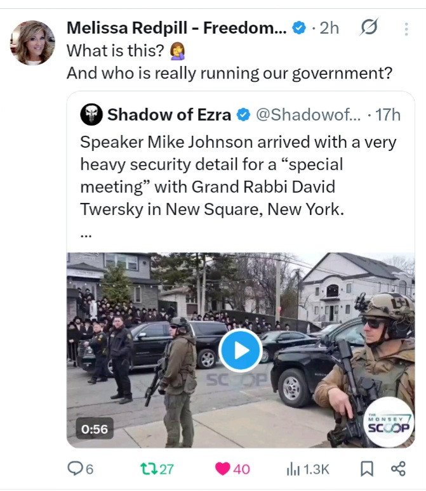Screen dimensions: 426x491
Task: Click Shadow of Ezra's verified checkmark
Action: (x=243, y=115)
